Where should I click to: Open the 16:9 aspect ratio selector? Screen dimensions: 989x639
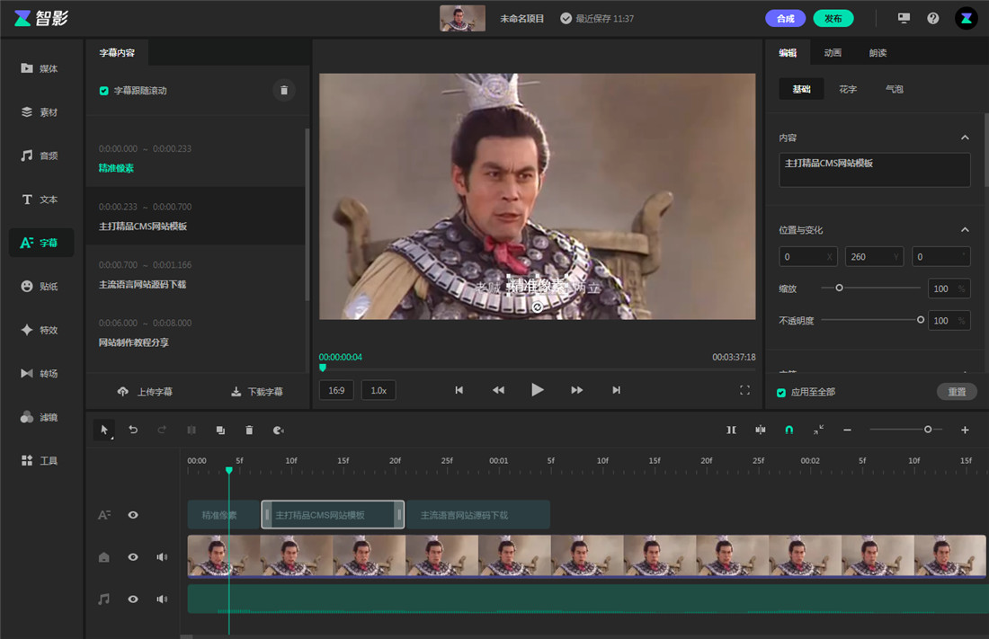pyautogui.click(x=336, y=390)
